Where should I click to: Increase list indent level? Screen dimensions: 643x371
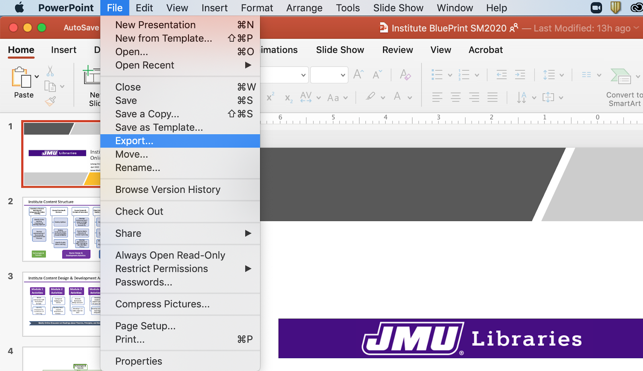[520, 75]
